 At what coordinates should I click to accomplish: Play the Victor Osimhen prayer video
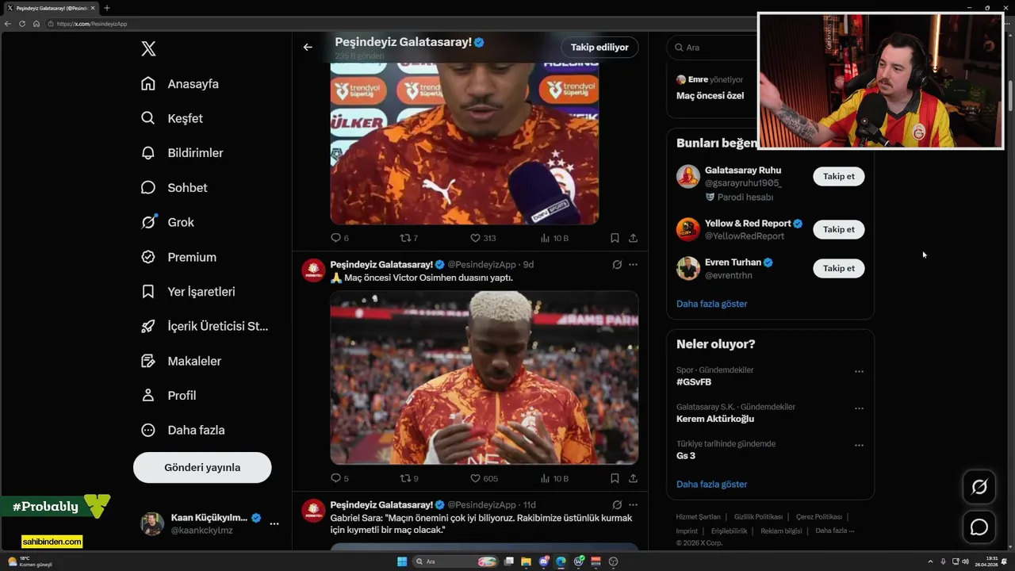tap(485, 377)
